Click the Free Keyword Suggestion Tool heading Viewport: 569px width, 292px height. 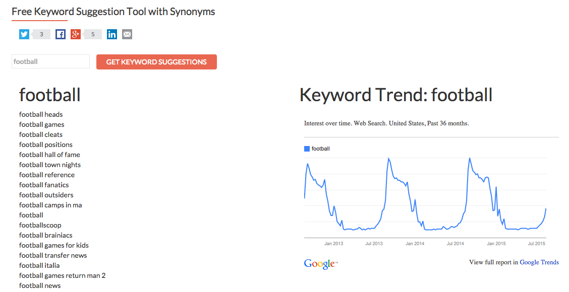tap(113, 11)
